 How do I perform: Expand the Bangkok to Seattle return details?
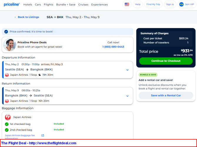(x=127, y=96)
